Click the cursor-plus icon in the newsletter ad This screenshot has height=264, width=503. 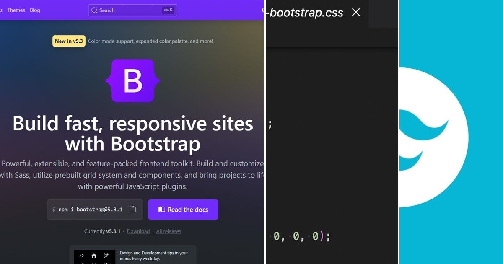[105, 255]
